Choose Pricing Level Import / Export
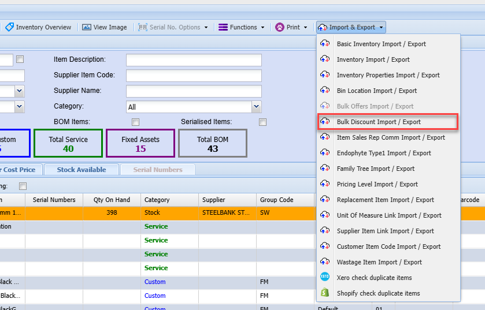The width and height of the screenshot is (485, 310). [x=377, y=184]
